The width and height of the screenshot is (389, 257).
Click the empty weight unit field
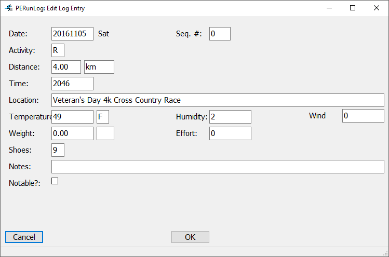105,133
